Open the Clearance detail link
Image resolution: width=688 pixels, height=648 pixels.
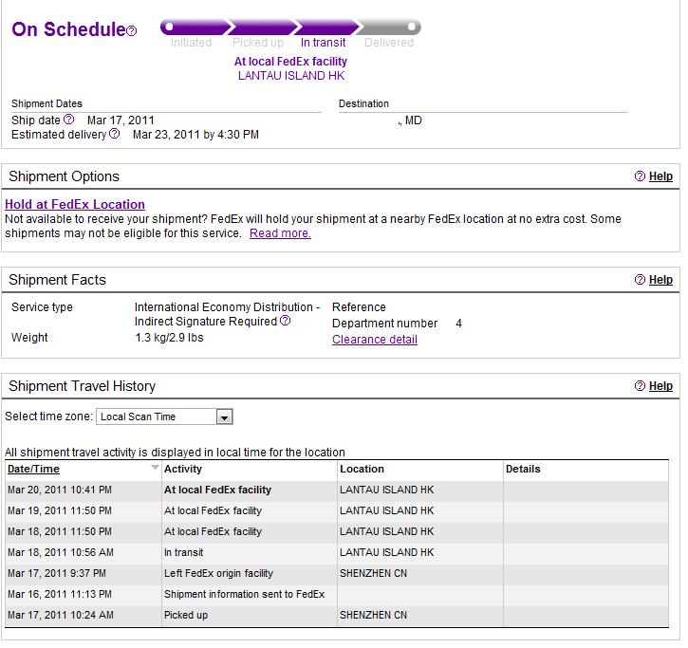(x=375, y=340)
